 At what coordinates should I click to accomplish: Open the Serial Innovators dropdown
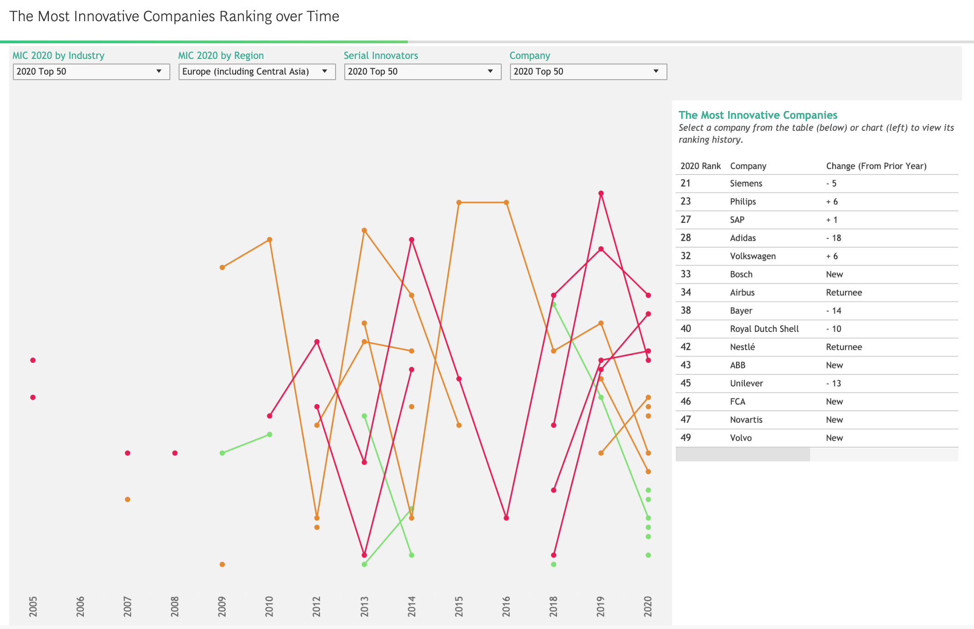[423, 71]
